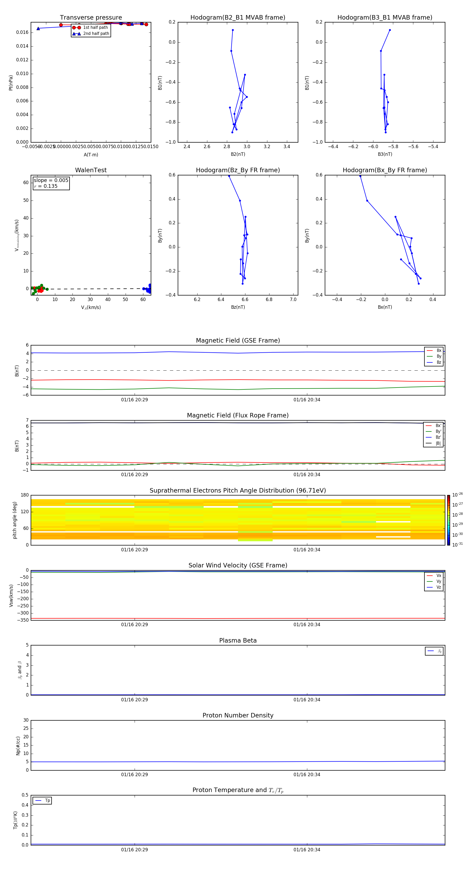
Task: Click the pitch angle flux colorbar
Action: click(448, 520)
